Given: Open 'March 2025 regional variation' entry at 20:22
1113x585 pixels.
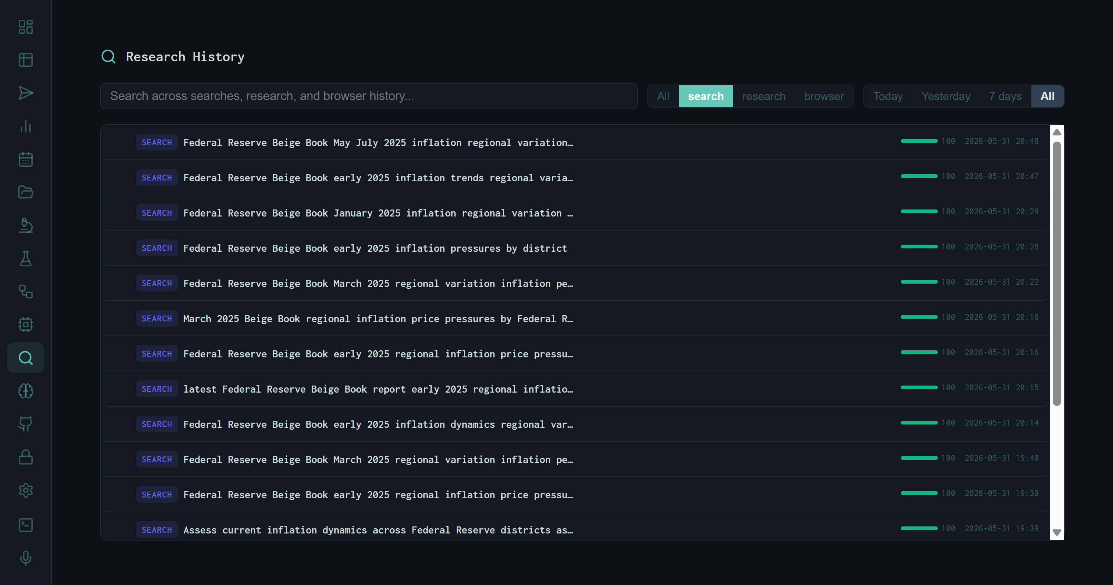Looking at the screenshot, I should click(575, 283).
